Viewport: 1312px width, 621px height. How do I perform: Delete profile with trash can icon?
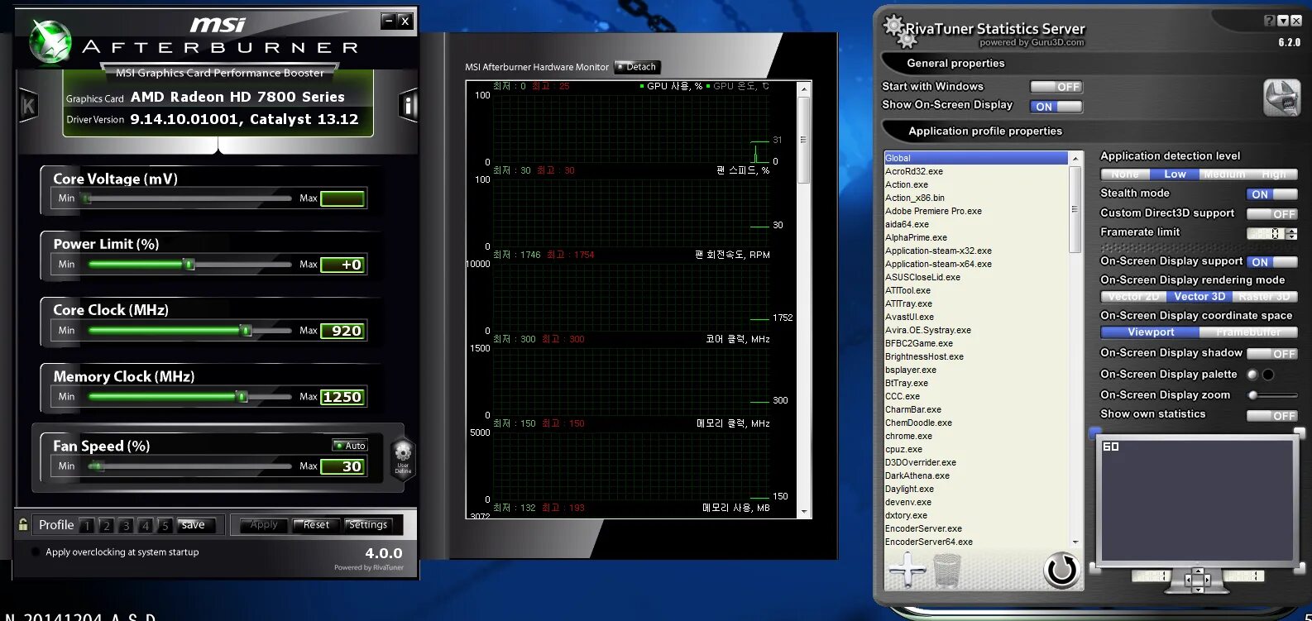[947, 571]
